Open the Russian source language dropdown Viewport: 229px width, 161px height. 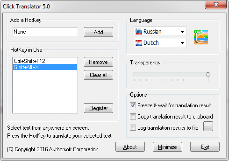coord(160,31)
